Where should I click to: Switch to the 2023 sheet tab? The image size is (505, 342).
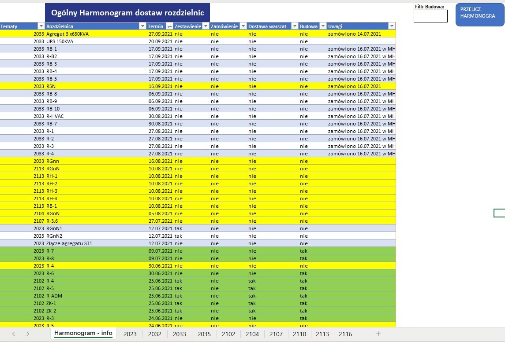point(130,334)
